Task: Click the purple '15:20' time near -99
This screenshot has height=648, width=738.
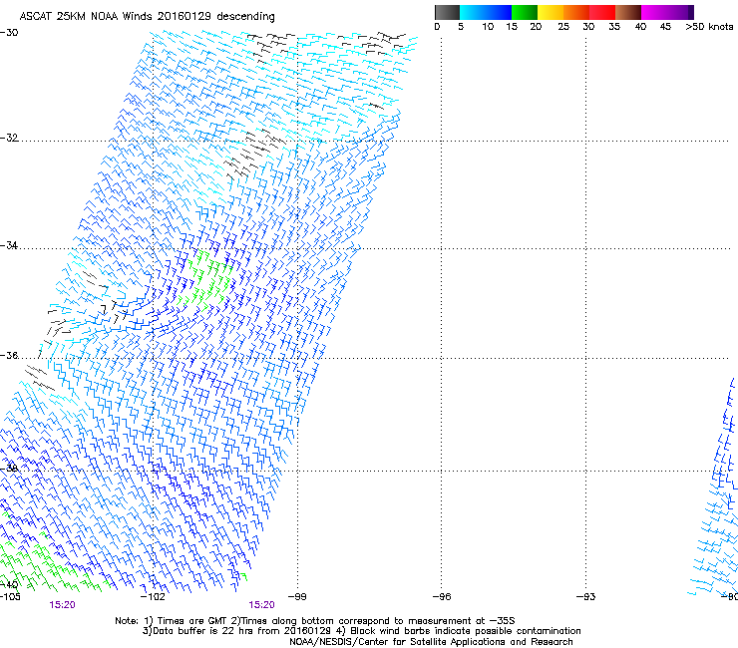Action: tap(261, 605)
